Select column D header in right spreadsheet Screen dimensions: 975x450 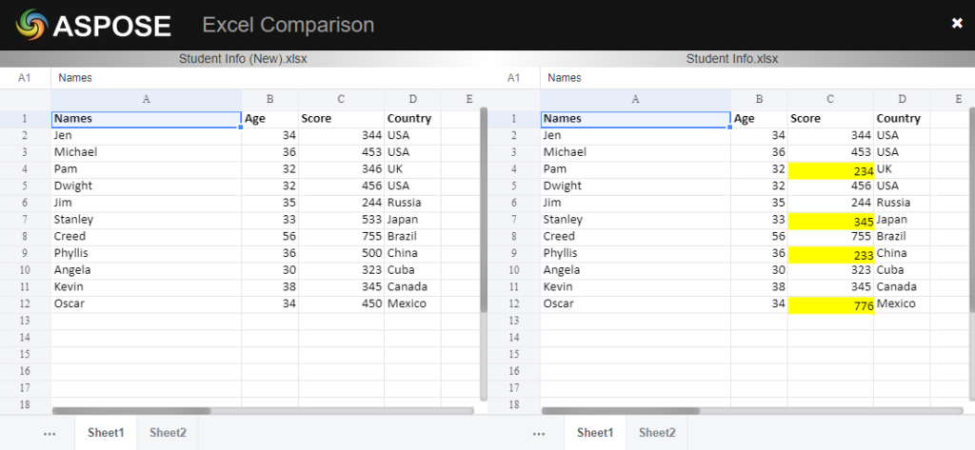click(x=902, y=99)
